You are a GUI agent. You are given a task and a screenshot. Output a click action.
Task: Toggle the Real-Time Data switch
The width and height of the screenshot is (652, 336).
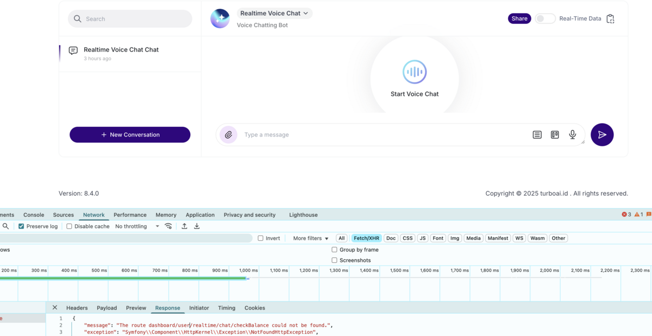click(545, 18)
